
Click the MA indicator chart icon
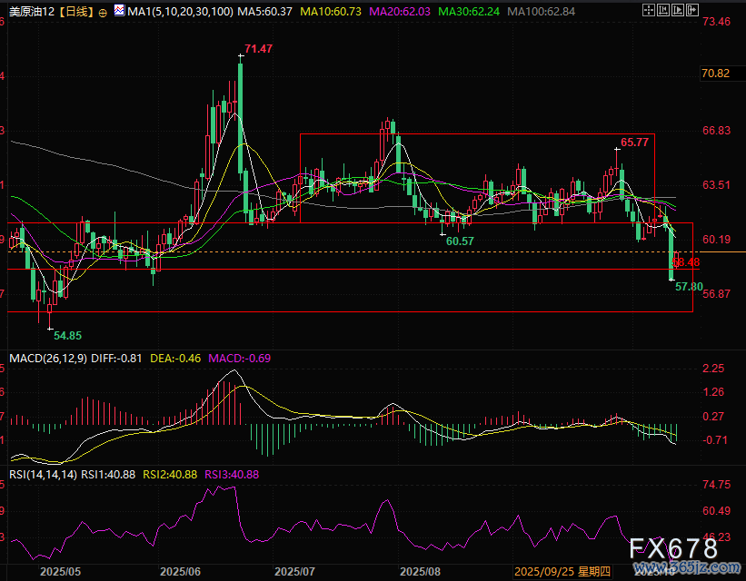[120, 13]
